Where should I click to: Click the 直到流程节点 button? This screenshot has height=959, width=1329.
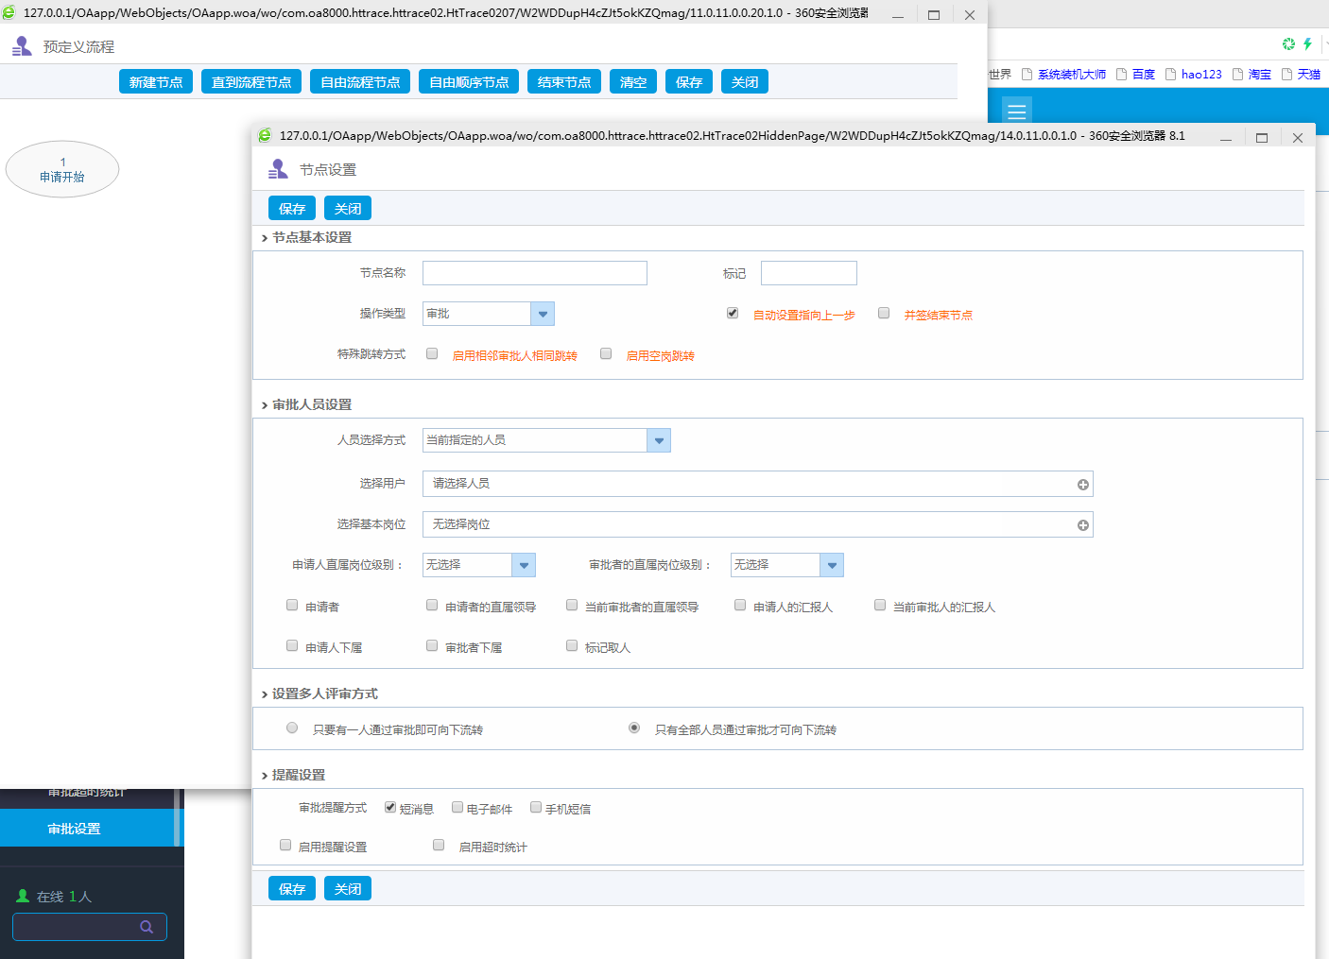[251, 82]
